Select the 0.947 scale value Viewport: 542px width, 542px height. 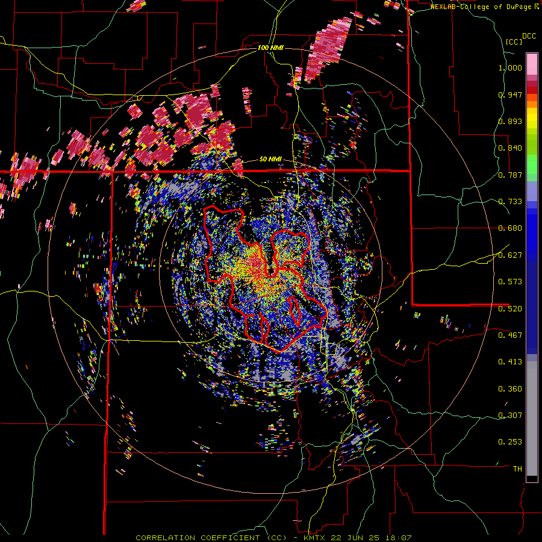coord(510,95)
